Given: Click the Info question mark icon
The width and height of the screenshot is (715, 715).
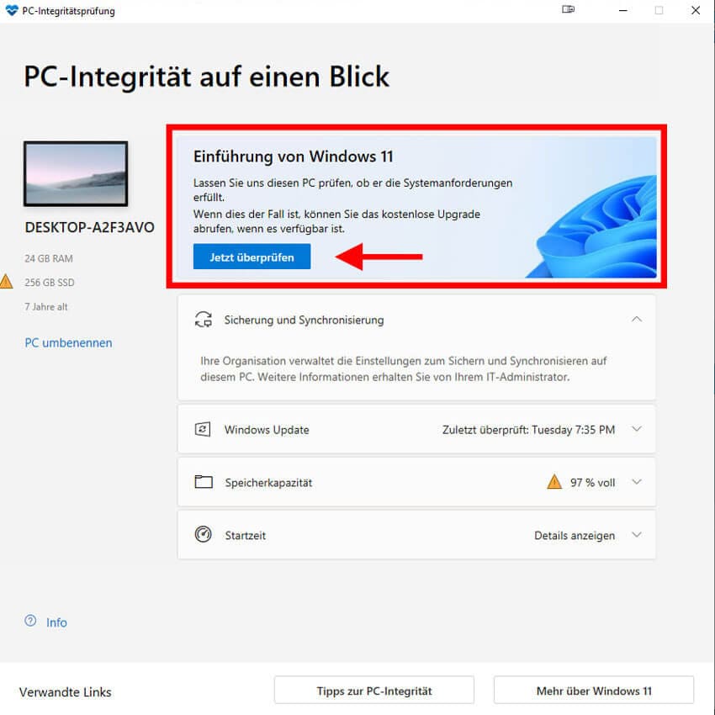Looking at the screenshot, I should click(30, 621).
